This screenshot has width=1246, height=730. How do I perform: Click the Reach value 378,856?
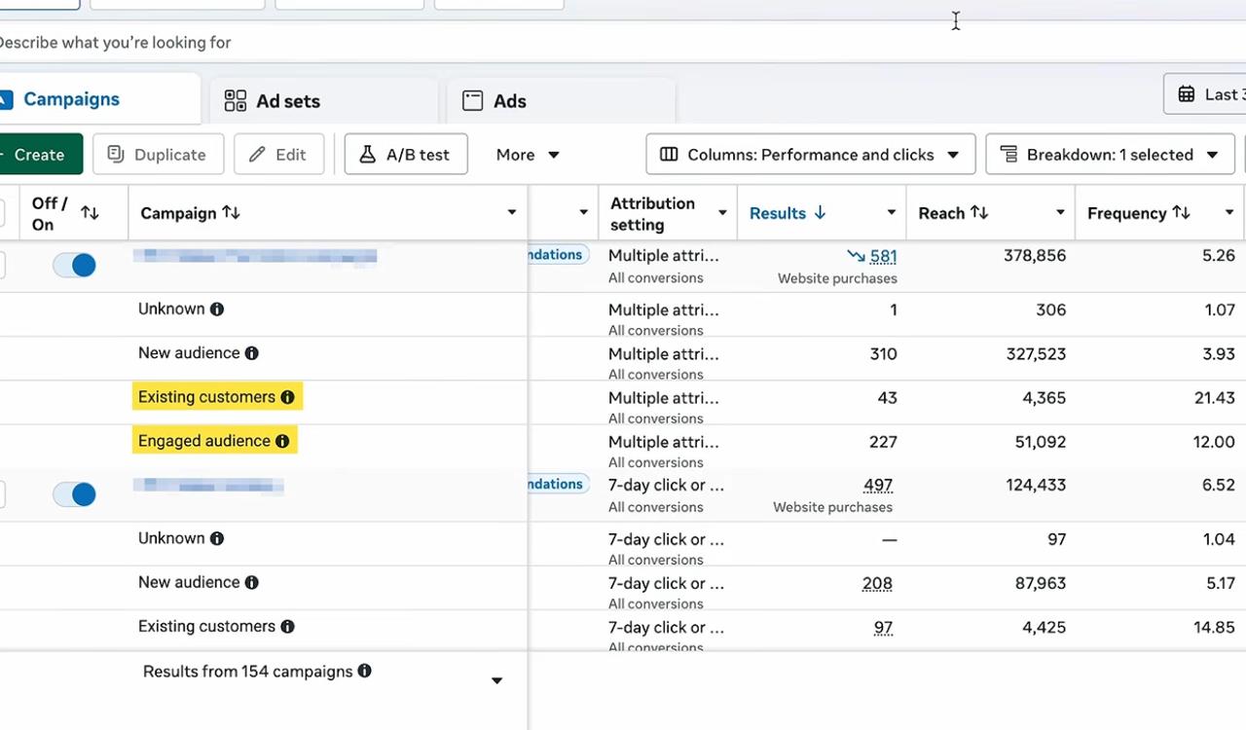pyautogui.click(x=1035, y=256)
